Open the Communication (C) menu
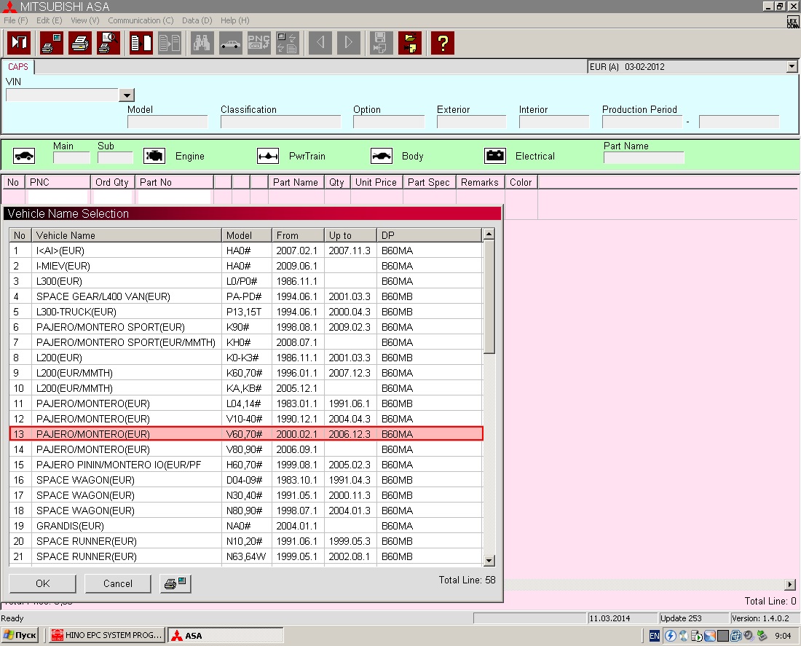Viewport: 801px width, 646px height. (141, 20)
